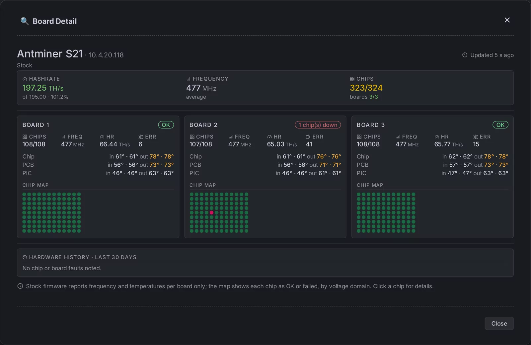Click the Board 3 PIC temperature row
Viewport: 531px width, 345px height.
(432, 173)
